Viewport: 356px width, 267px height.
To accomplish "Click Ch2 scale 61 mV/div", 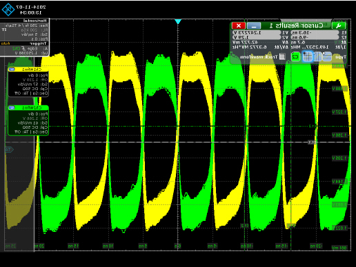I will point(32,123).
